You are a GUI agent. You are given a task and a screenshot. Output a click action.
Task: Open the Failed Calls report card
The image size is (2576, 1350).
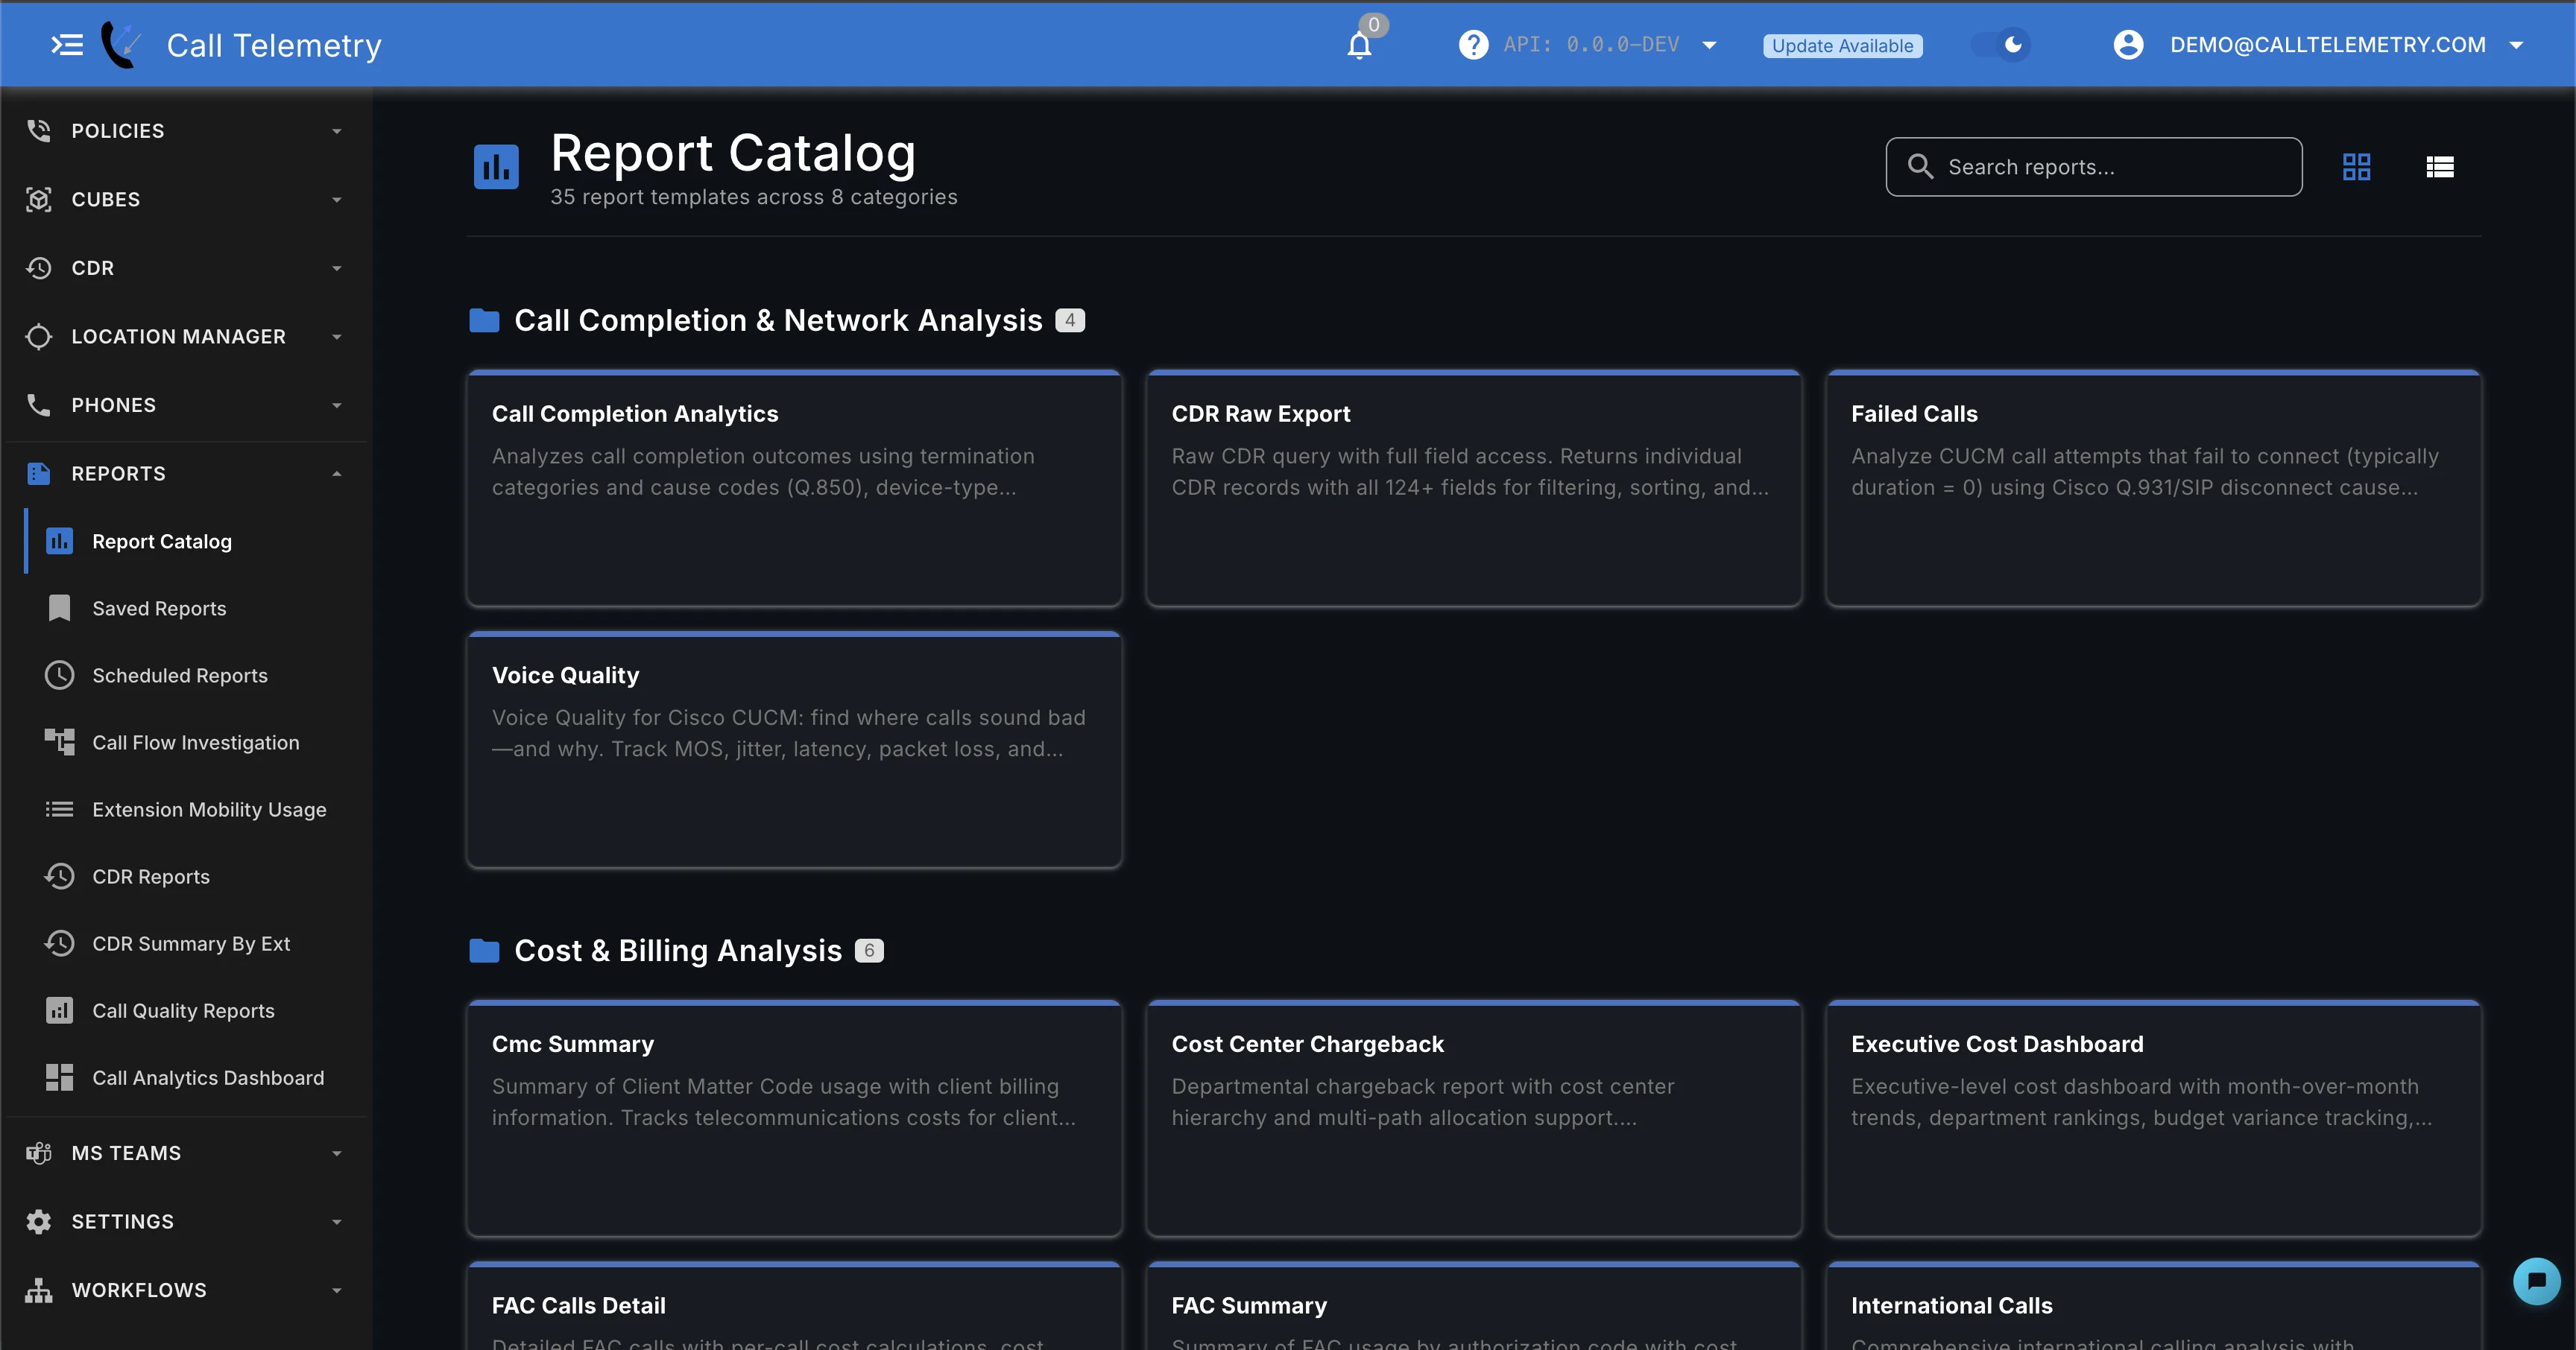point(2154,488)
